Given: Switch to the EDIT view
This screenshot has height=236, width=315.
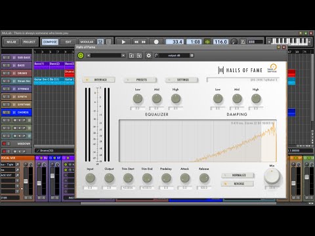Looking at the screenshot, I should [68, 42].
